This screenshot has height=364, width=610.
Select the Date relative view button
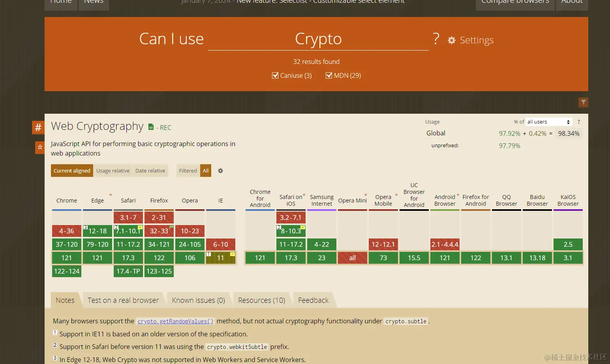(150, 171)
